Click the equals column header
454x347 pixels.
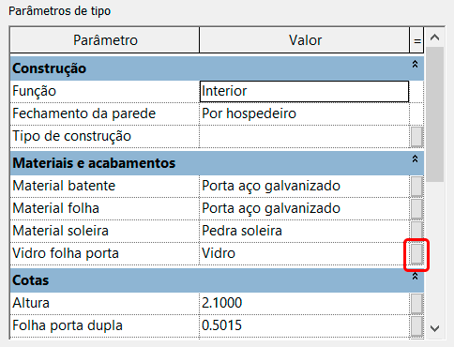click(416, 40)
